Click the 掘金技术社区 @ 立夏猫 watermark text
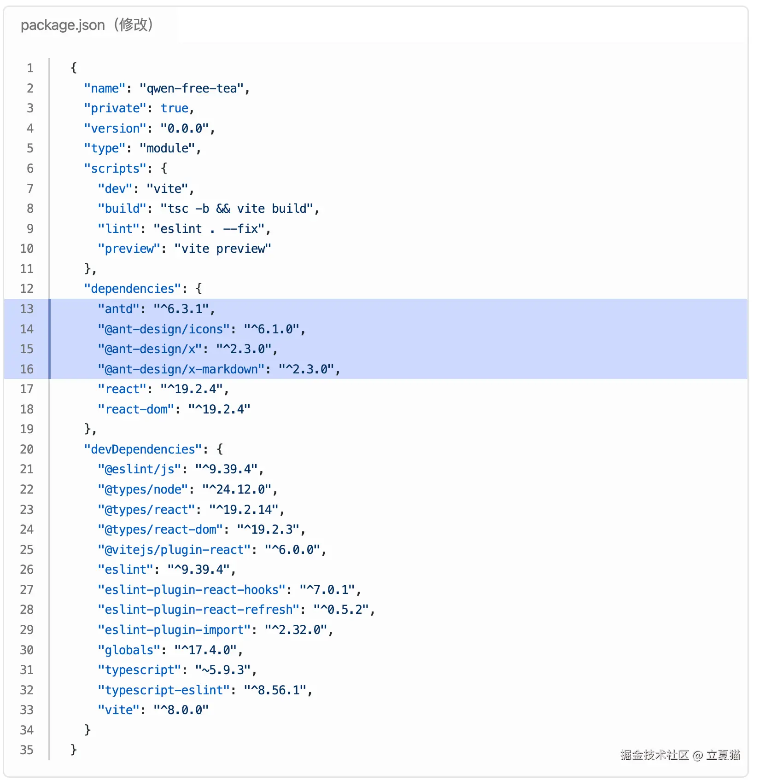Image resolution: width=759 pixels, height=780 pixels. tap(680, 755)
